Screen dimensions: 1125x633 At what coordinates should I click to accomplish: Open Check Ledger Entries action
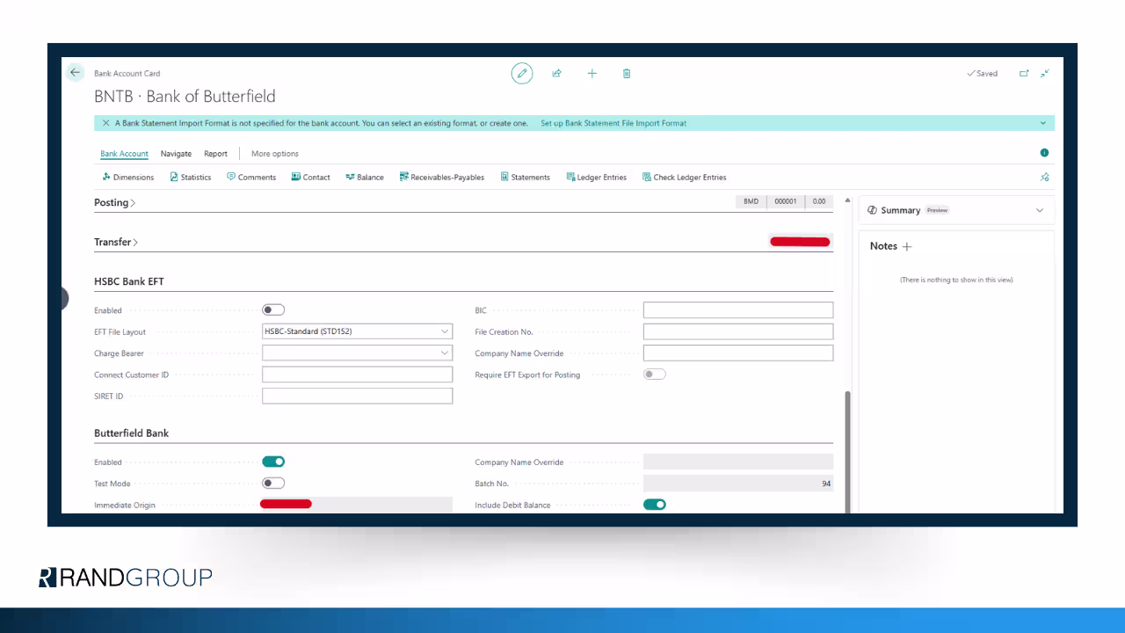point(685,177)
